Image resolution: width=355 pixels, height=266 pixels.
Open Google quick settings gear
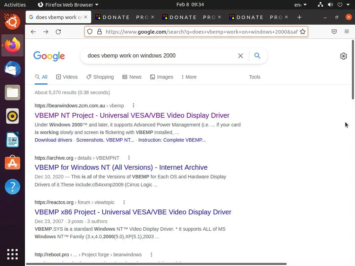point(344,56)
